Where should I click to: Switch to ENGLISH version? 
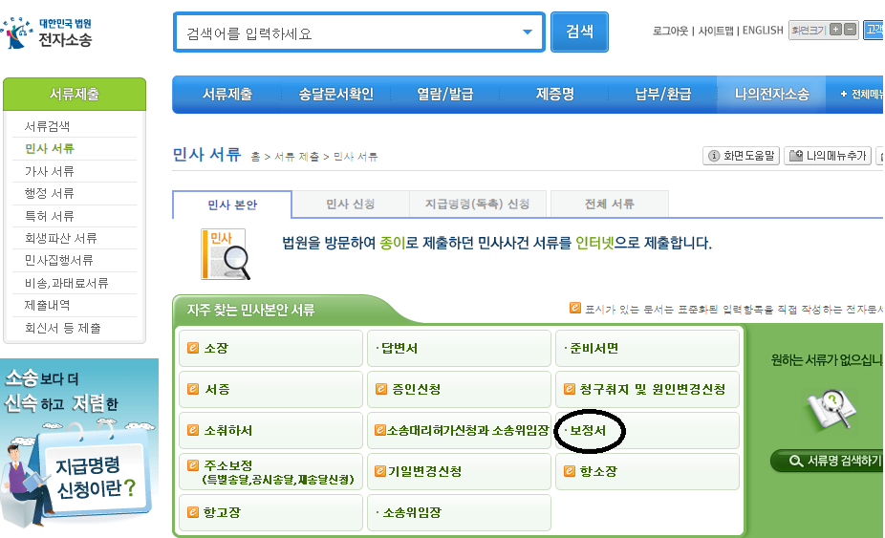[763, 31]
